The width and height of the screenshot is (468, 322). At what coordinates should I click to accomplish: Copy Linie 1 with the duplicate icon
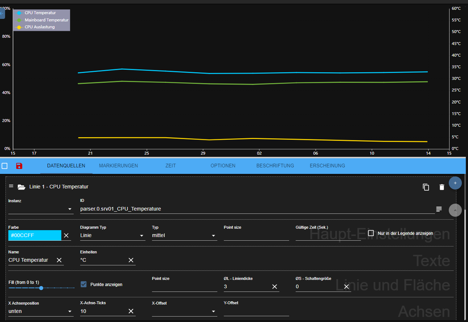tap(426, 187)
